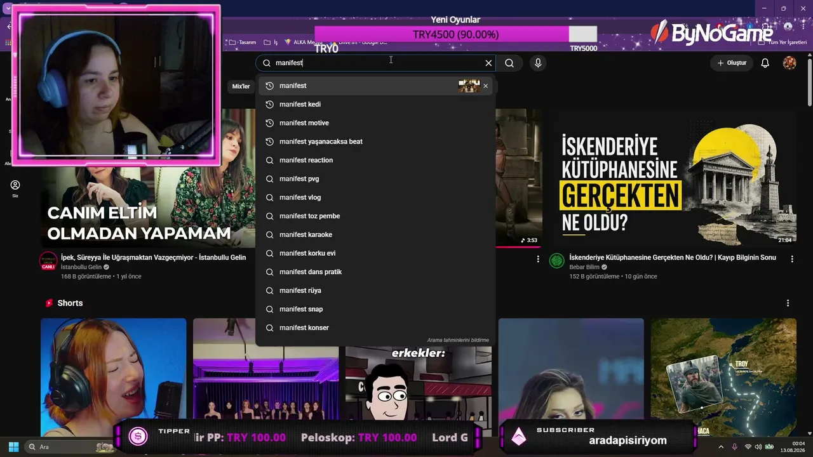Screen dimensions: 813x457
Task: Open the İpek, Süreyya video title link
Action: point(153,258)
